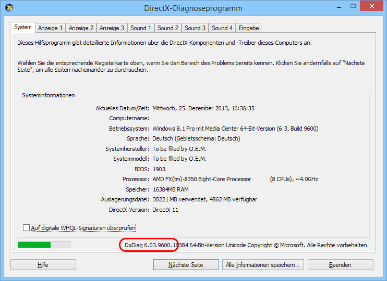Click the 'Auslagerungsdatei:' label

(x=125, y=199)
